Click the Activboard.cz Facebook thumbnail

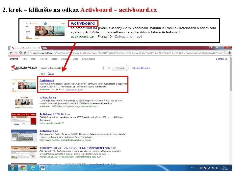click(24, 135)
